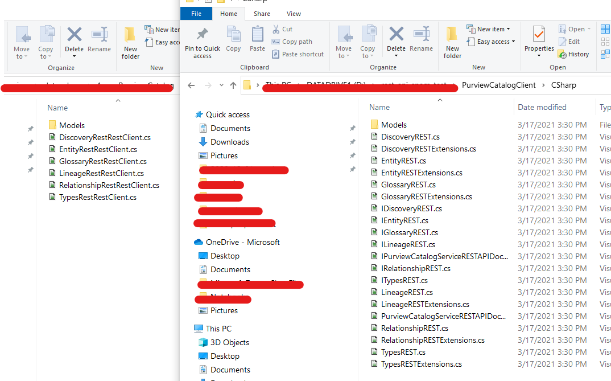Switch to the Share ribbon tab
611x381 pixels.
(x=261, y=13)
